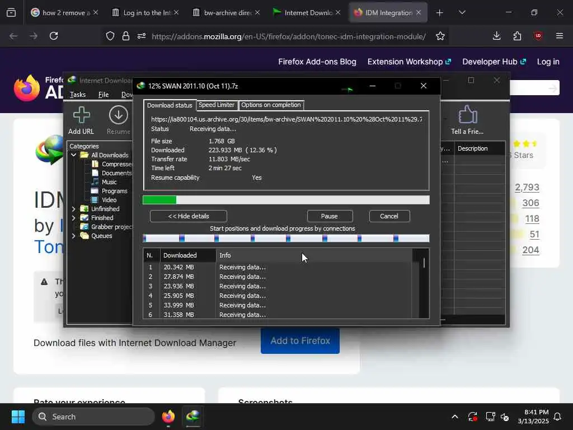573x430 pixels.
Task: Pause the SWAN download
Action: coord(330,216)
